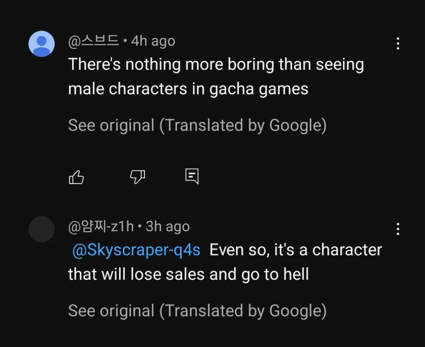Open three-dot menu for @스브드's comment
The width and height of the screenshot is (425, 347).
pyautogui.click(x=398, y=44)
